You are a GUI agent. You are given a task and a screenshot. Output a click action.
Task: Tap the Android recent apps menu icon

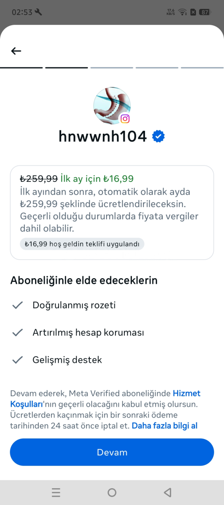click(56, 492)
